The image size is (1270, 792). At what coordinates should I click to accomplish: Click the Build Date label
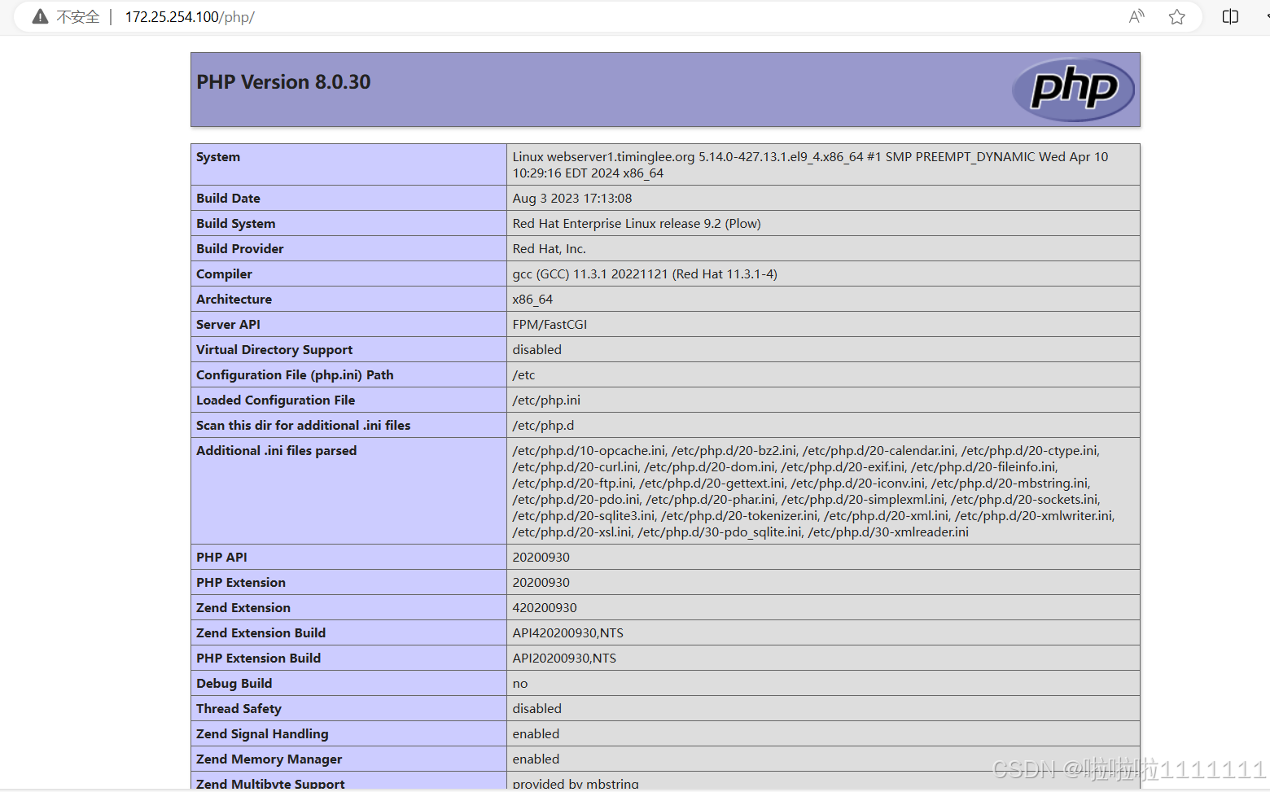pos(228,199)
